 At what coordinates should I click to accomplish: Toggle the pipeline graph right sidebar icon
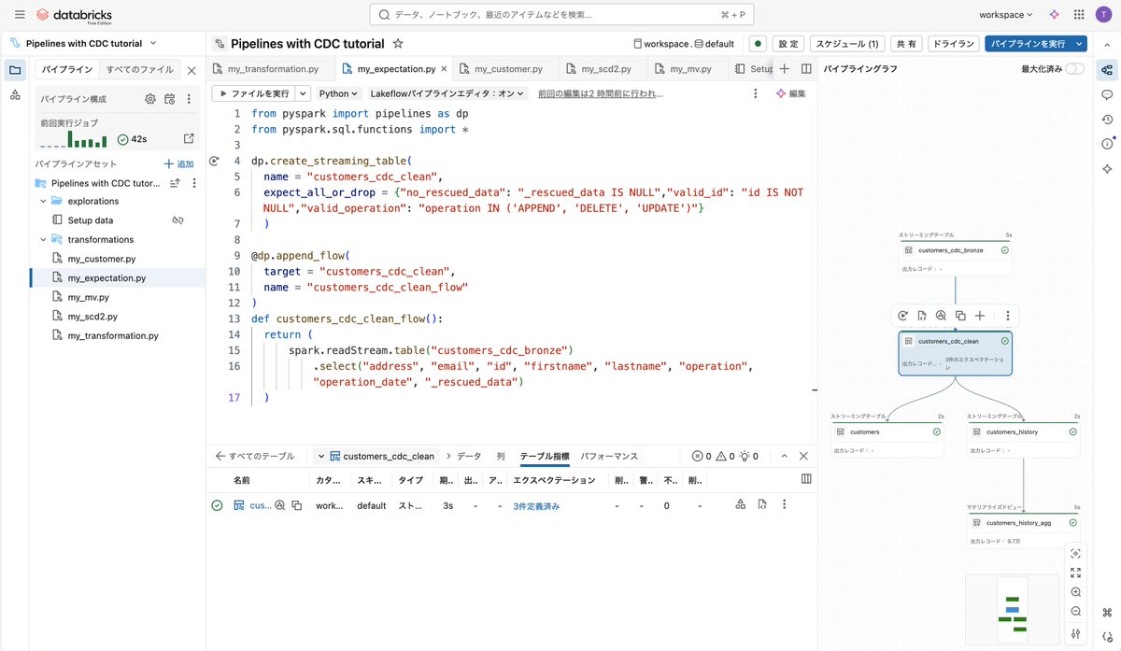(x=1107, y=70)
